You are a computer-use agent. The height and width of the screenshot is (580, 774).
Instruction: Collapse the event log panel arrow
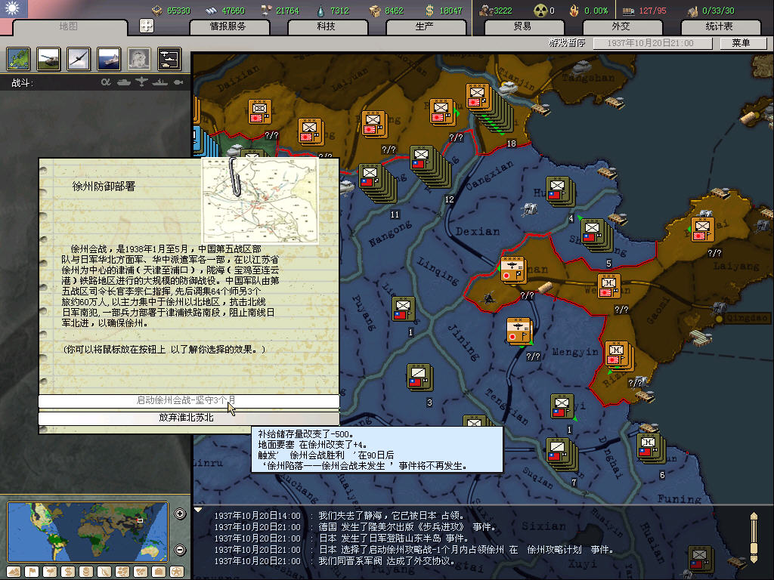(198, 510)
